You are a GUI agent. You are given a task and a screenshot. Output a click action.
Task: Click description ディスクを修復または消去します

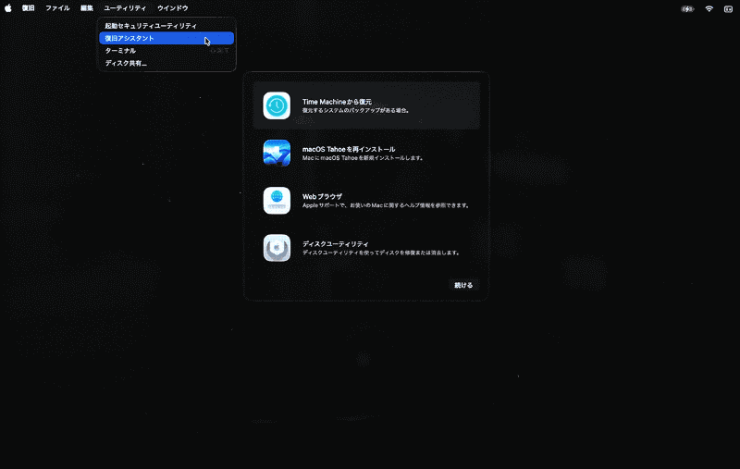(381, 253)
